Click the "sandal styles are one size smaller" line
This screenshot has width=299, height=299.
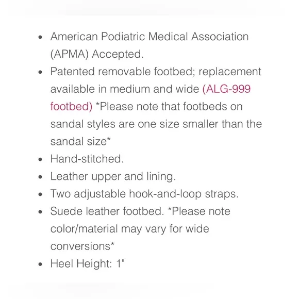[156, 124]
